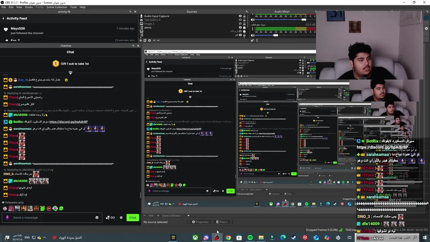Open the discord.gg/bpAdjr8P link in left chat
Viewport: 430px width, 242px height.
click(x=69, y=122)
